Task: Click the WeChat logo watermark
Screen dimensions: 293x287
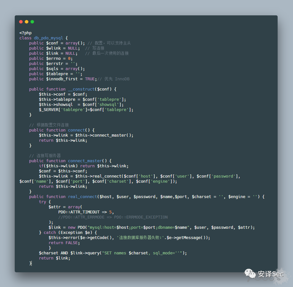Action: (250, 274)
